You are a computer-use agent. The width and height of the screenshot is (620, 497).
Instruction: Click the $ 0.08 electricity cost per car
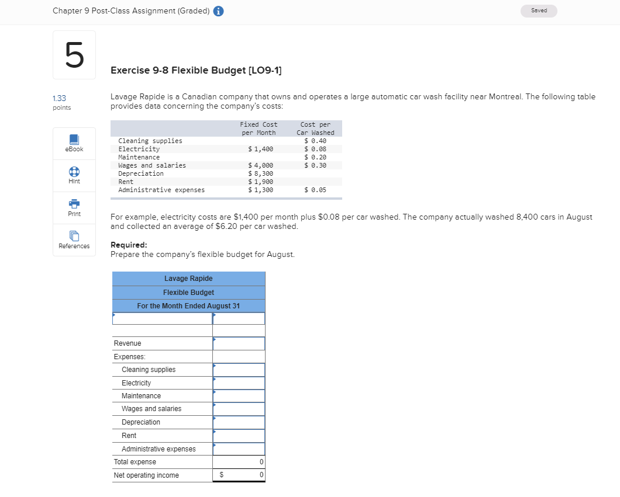(315, 150)
